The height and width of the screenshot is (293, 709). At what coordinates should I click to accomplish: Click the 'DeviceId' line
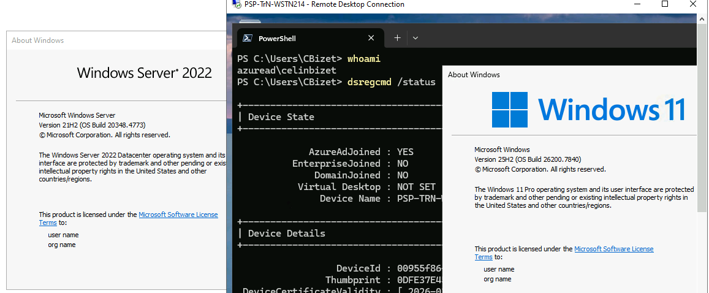pos(389,268)
